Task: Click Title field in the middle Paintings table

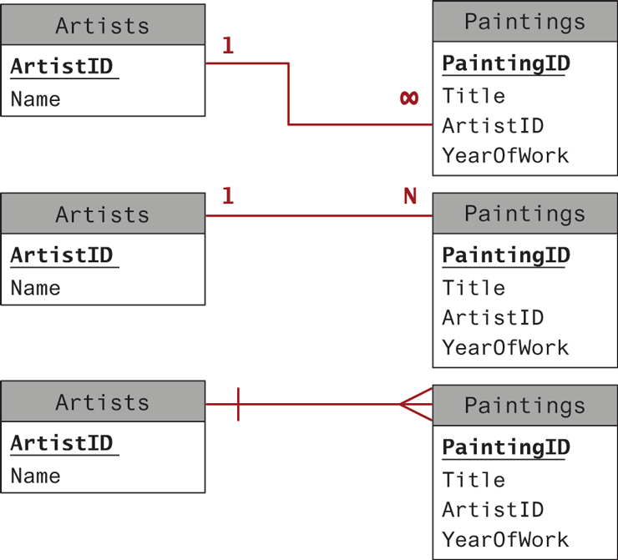Action: pyautogui.click(x=474, y=288)
